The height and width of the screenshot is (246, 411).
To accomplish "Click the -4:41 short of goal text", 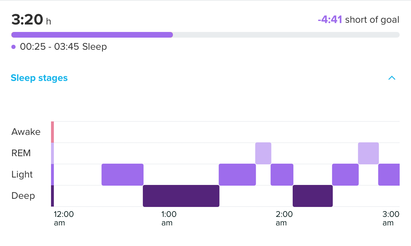I will coord(358,20).
